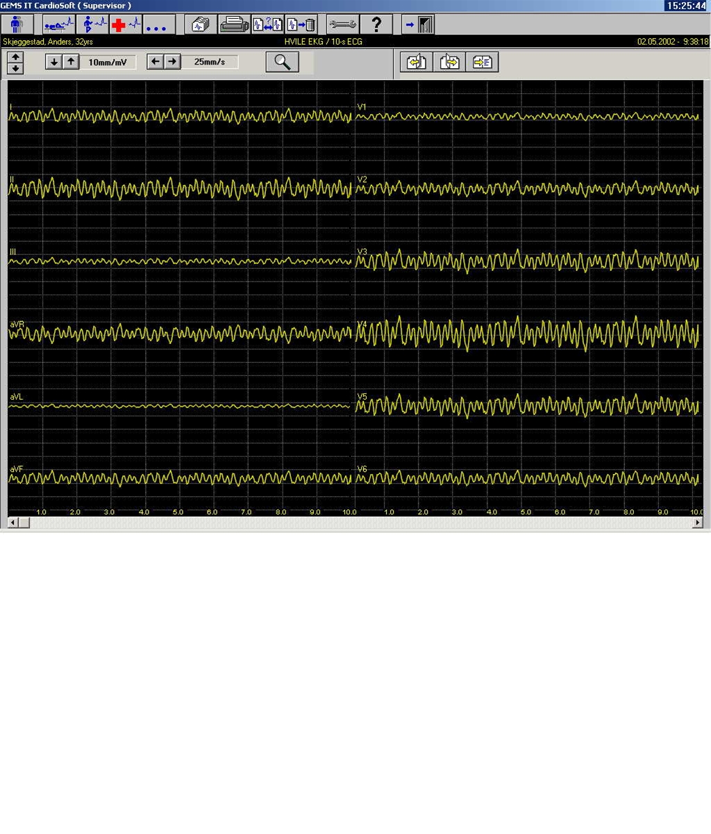
Task: Open Help using the question mark icon
Action: click(376, 24)
